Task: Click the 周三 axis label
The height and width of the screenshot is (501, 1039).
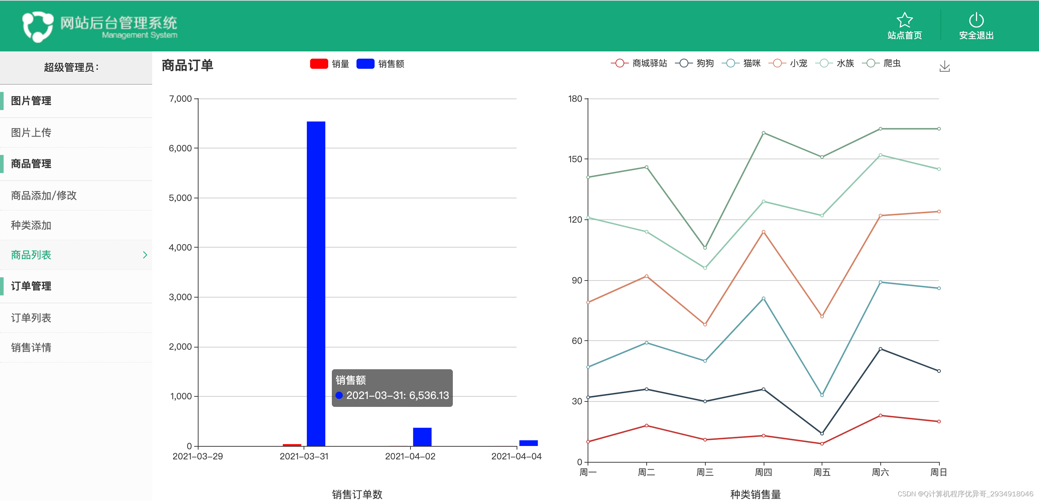Action: point(705,472)
